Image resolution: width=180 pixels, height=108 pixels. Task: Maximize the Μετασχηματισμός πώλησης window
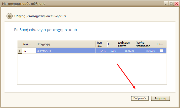tap(171, 4)
